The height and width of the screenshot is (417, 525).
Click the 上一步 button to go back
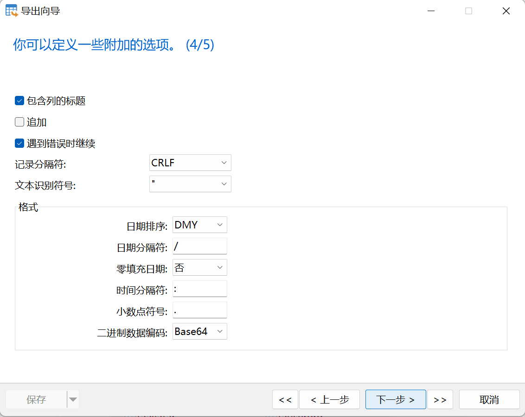(329, 399)
